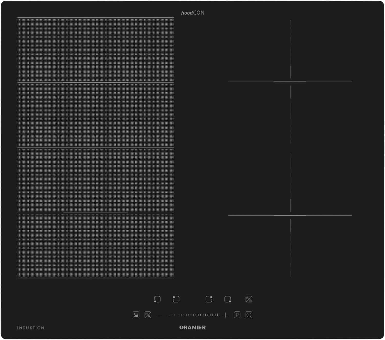This screenshot has width=385, height=340.
Task: Activate the keep-warm function icon
Action: point(136,315)
